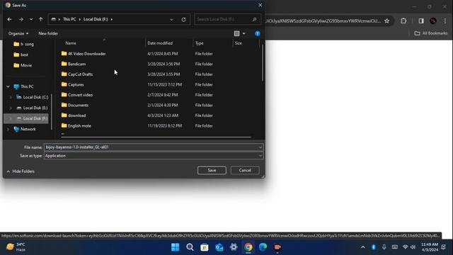Open the address bar history dropdown
The height and width of the screenshot is (255, 453).
171,19
